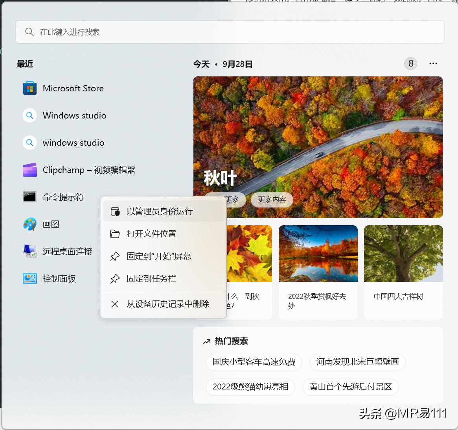458x430 pixels.
Task: Open the ellipsis more options menu
Action: [x=433, y=63]
